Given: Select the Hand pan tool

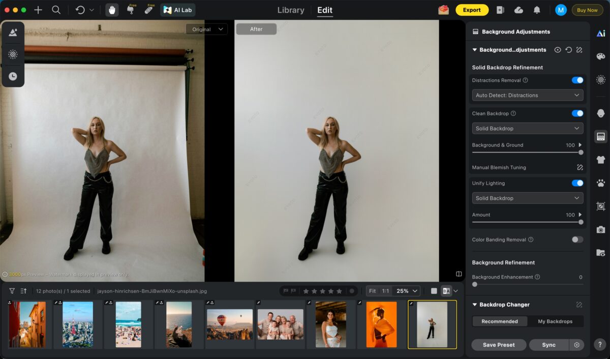Looking at the screenshot, I should point(112,10).
